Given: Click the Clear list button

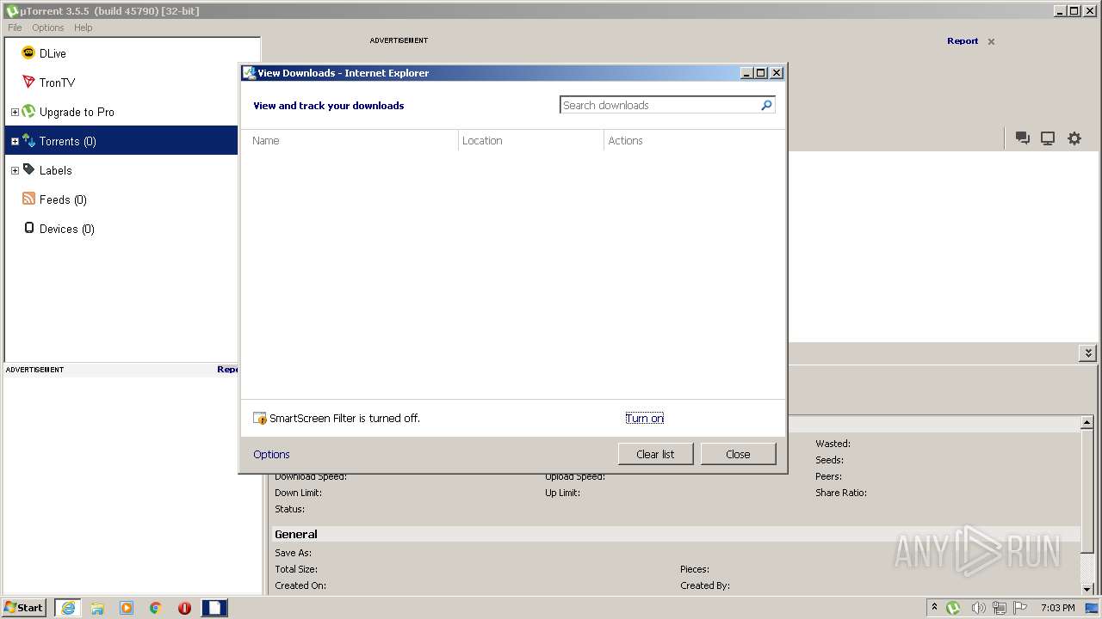Looking at the screenshot, I should click(x=655, y=454).
